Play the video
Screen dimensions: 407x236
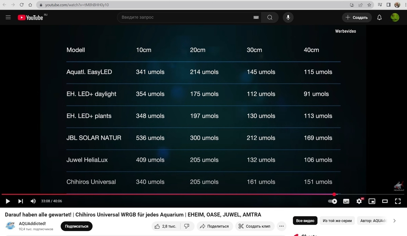click(x=8, y=201)
